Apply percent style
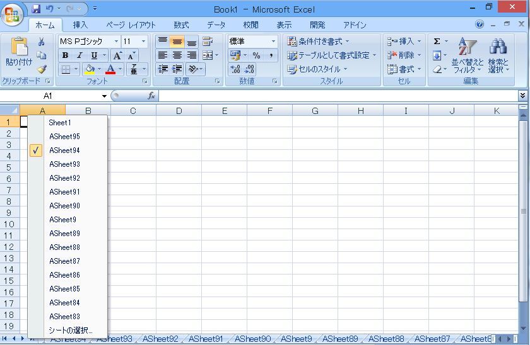 click(x=257, y=55)
